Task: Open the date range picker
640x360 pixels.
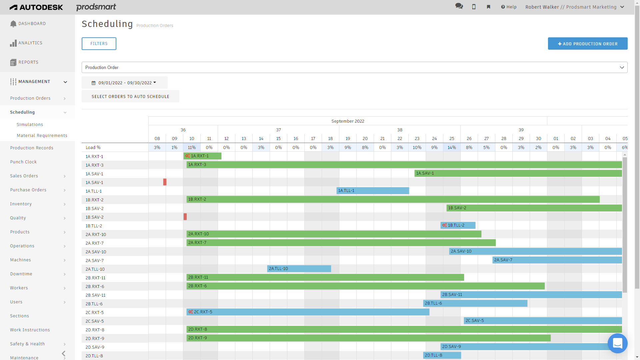Action: (x=124, y=83)
